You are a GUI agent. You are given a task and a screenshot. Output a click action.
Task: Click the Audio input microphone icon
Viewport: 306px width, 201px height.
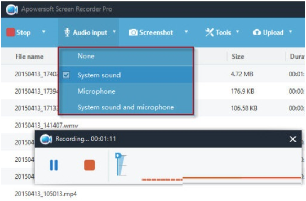coord(67,32)
